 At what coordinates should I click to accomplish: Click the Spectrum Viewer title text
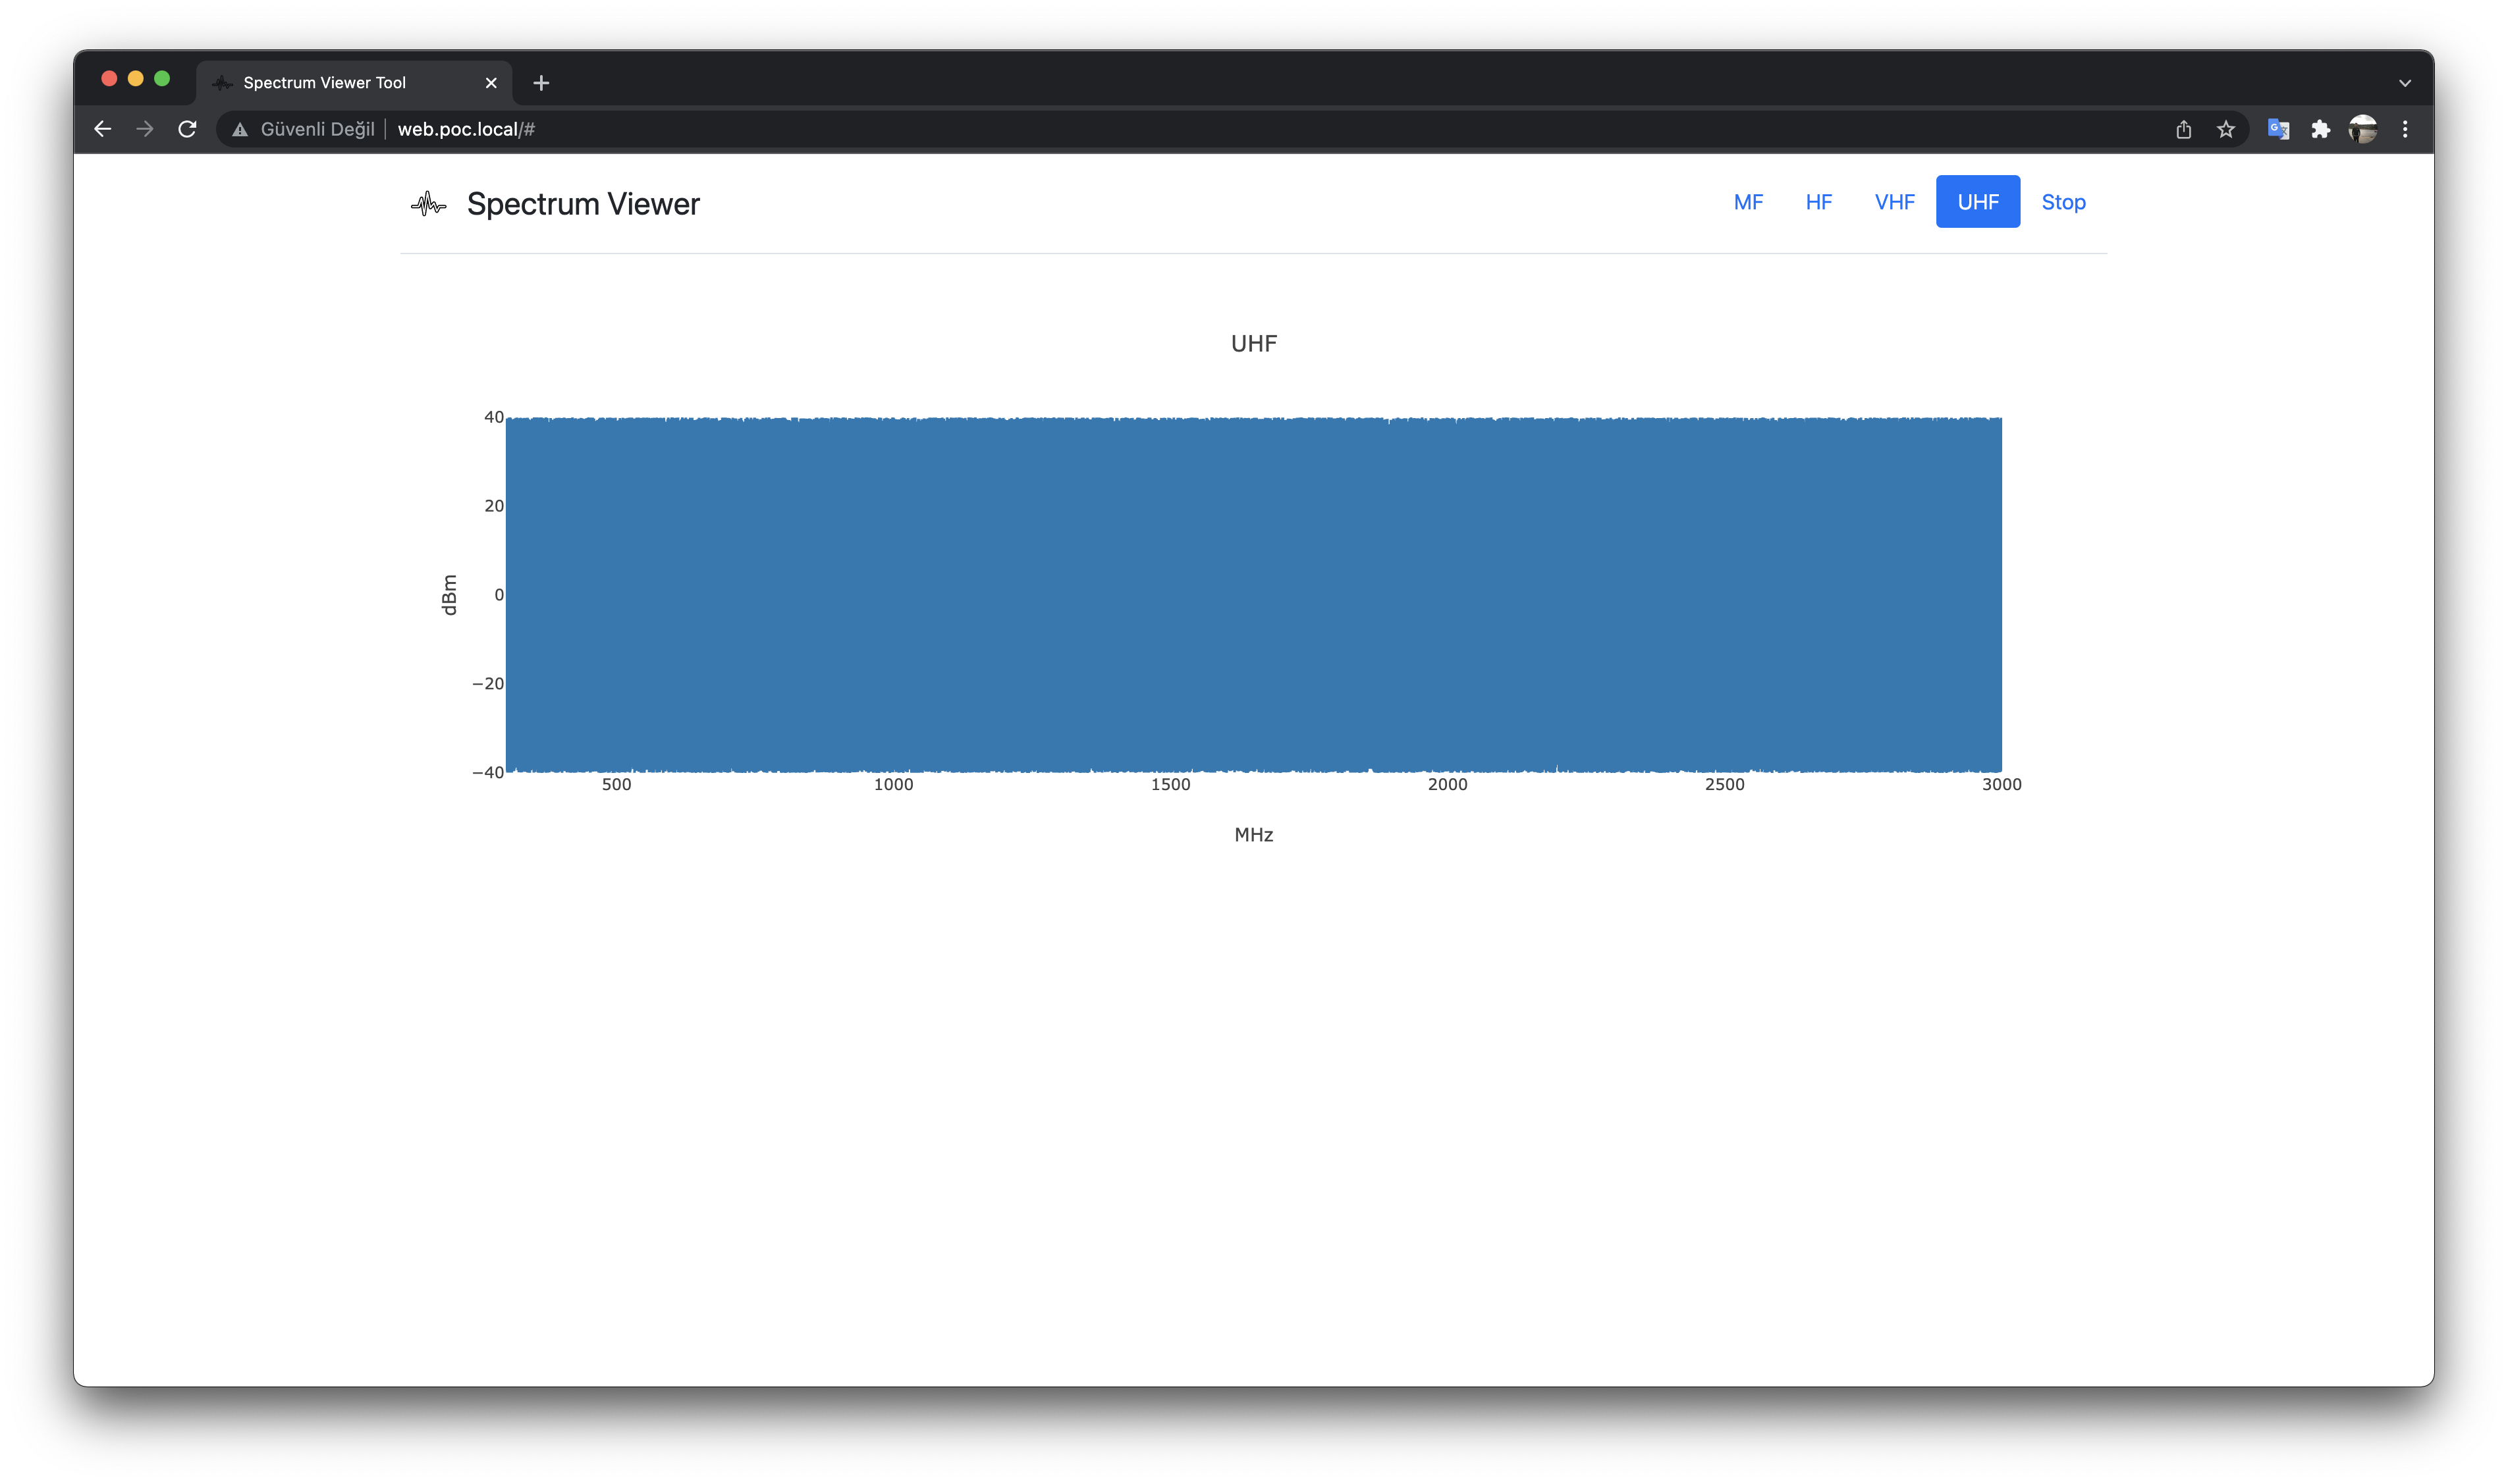(584, 204)
